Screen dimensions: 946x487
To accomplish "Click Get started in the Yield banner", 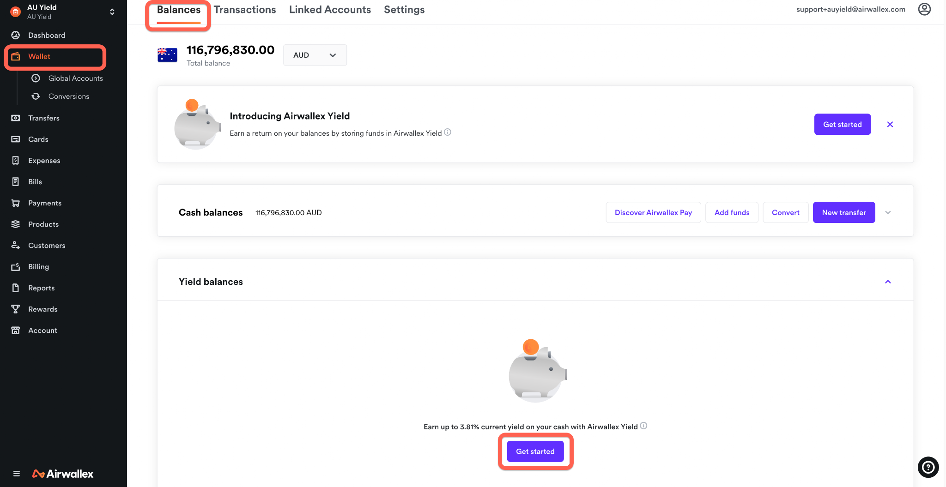I will 843,124.
